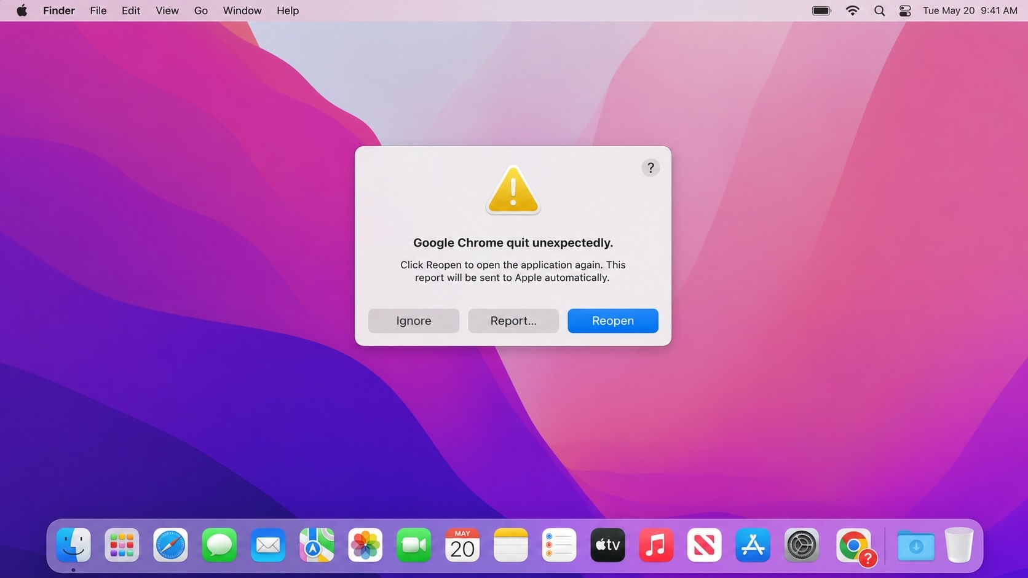Open Launchpad in the Dock
1028x578 pixels.
[122, 545]
